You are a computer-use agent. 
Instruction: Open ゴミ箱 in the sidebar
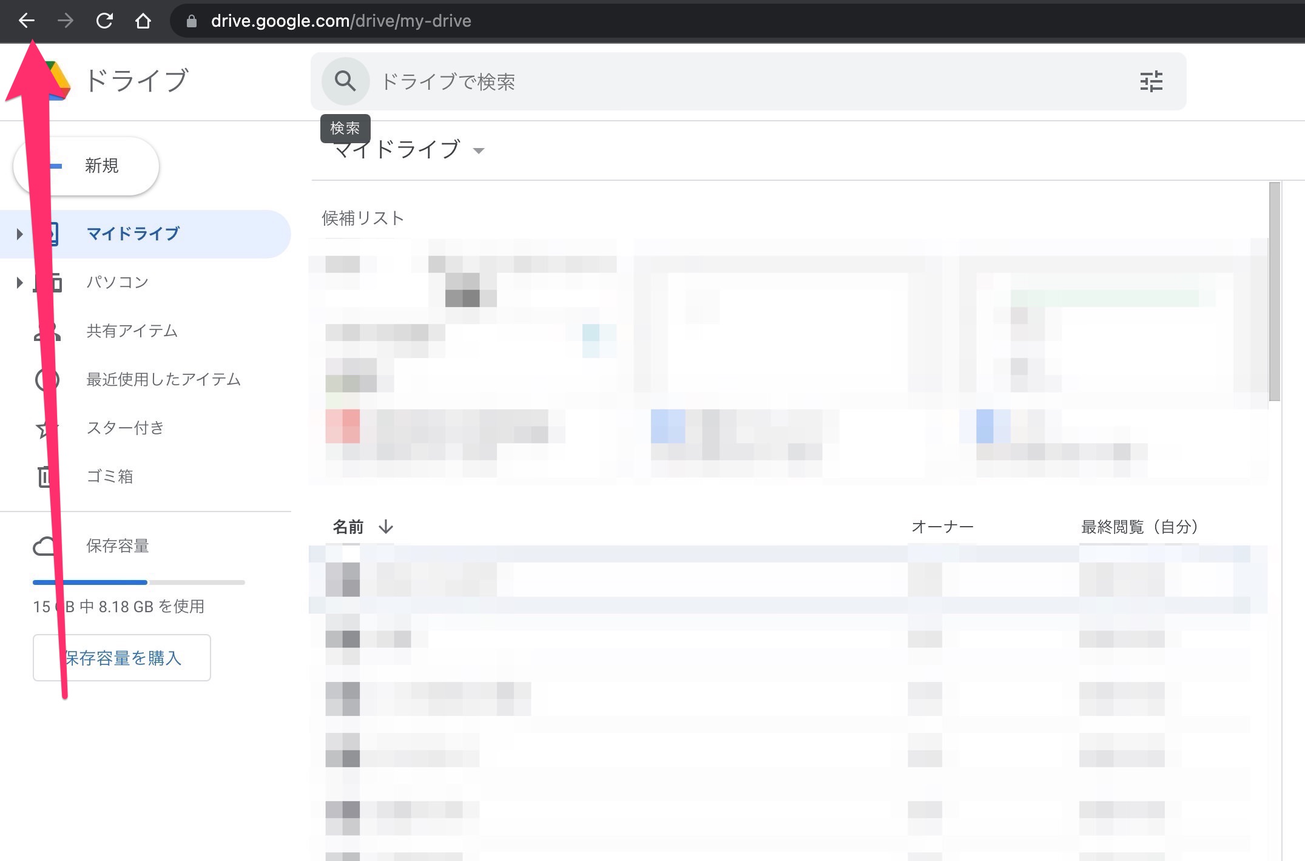[x=109, y=476]
